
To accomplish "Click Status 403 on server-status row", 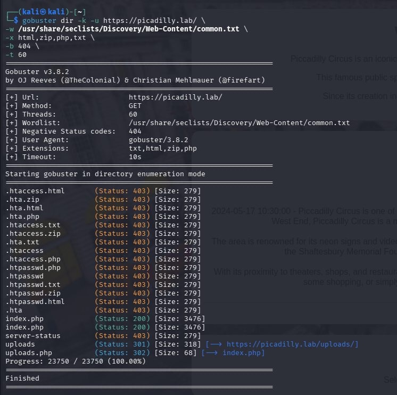I will click(122, 336).
